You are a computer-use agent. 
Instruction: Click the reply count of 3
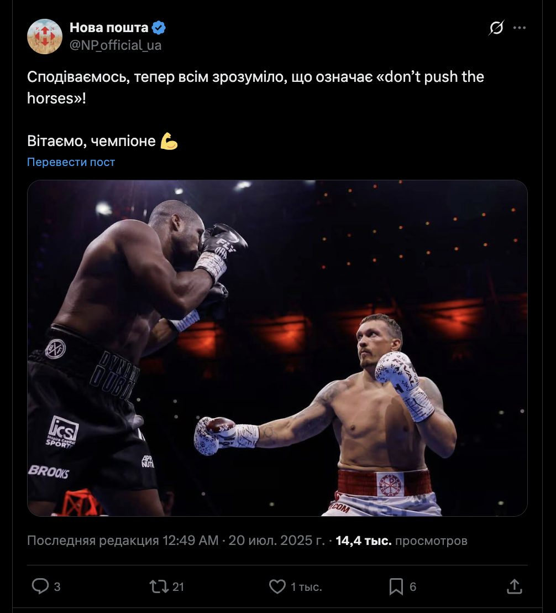pos(57,587)
